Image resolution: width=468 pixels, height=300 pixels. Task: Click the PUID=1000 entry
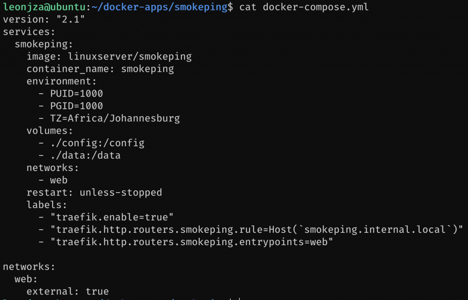(76, 94)
